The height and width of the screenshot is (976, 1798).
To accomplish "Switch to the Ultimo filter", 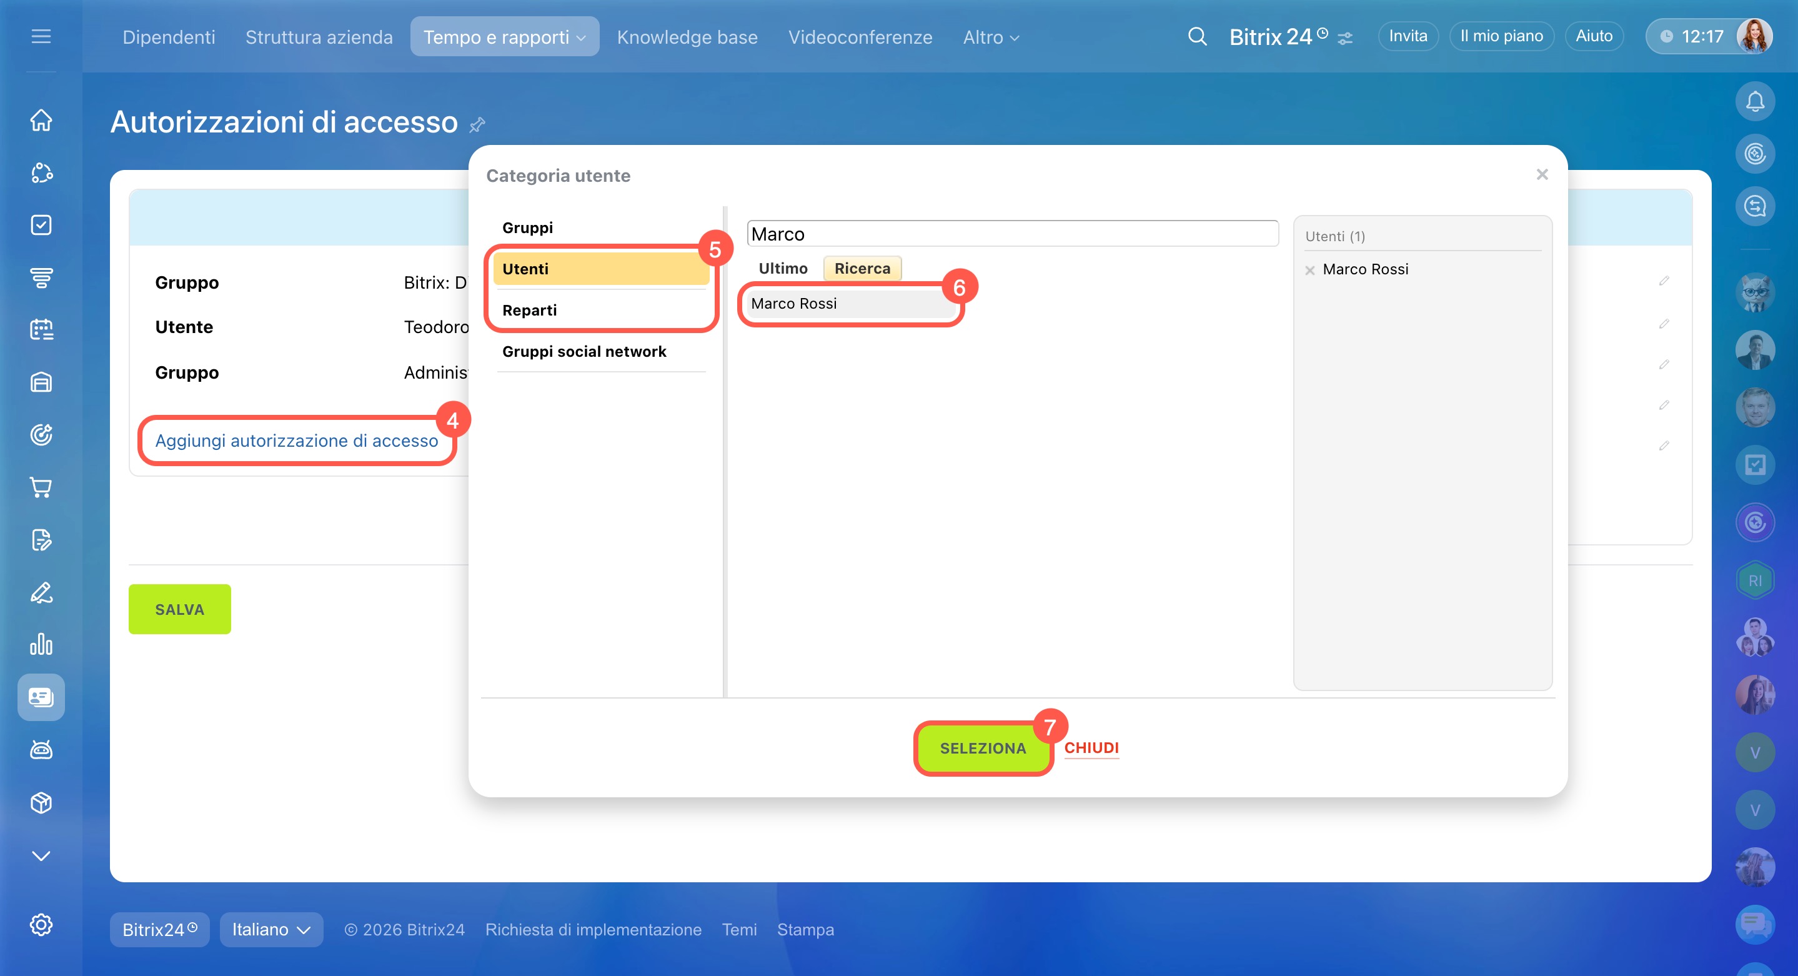I will coord(782,268).
